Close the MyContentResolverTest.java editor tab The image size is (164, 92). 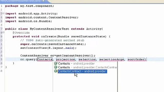[43, 1]
